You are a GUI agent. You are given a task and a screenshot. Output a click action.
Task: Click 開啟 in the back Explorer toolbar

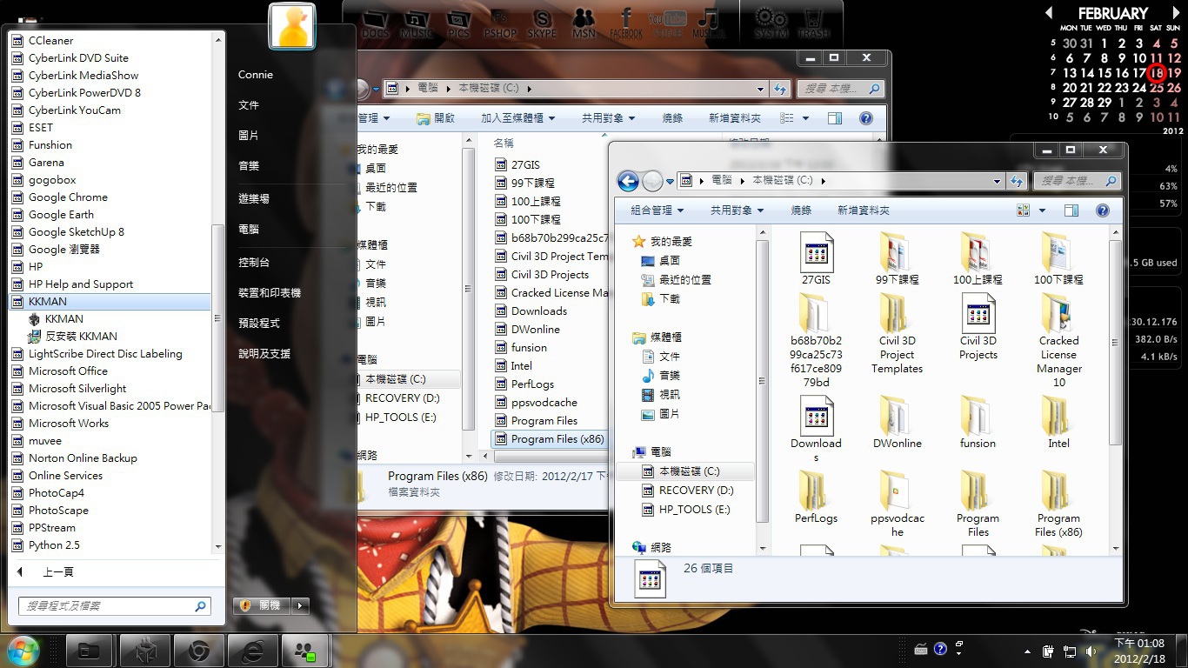[x=436, y=118]
